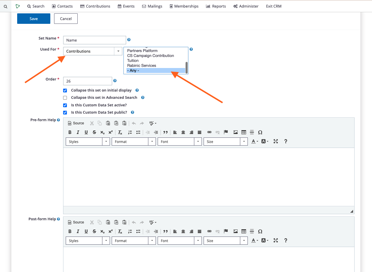
Task: Maximize the Pre-form Help editor
Action: pos(276,141)
